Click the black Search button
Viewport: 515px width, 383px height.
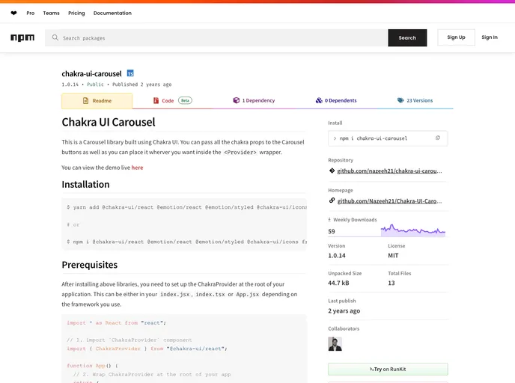[x=407, y=37]
